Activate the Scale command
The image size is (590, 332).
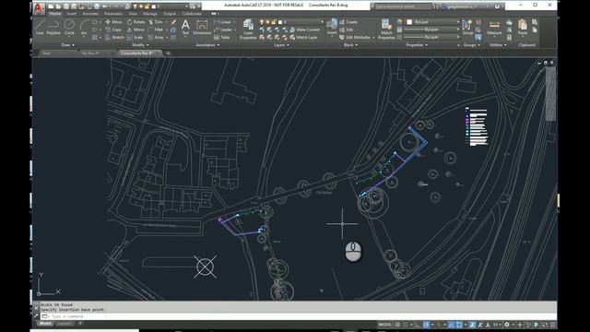(136, 37)
